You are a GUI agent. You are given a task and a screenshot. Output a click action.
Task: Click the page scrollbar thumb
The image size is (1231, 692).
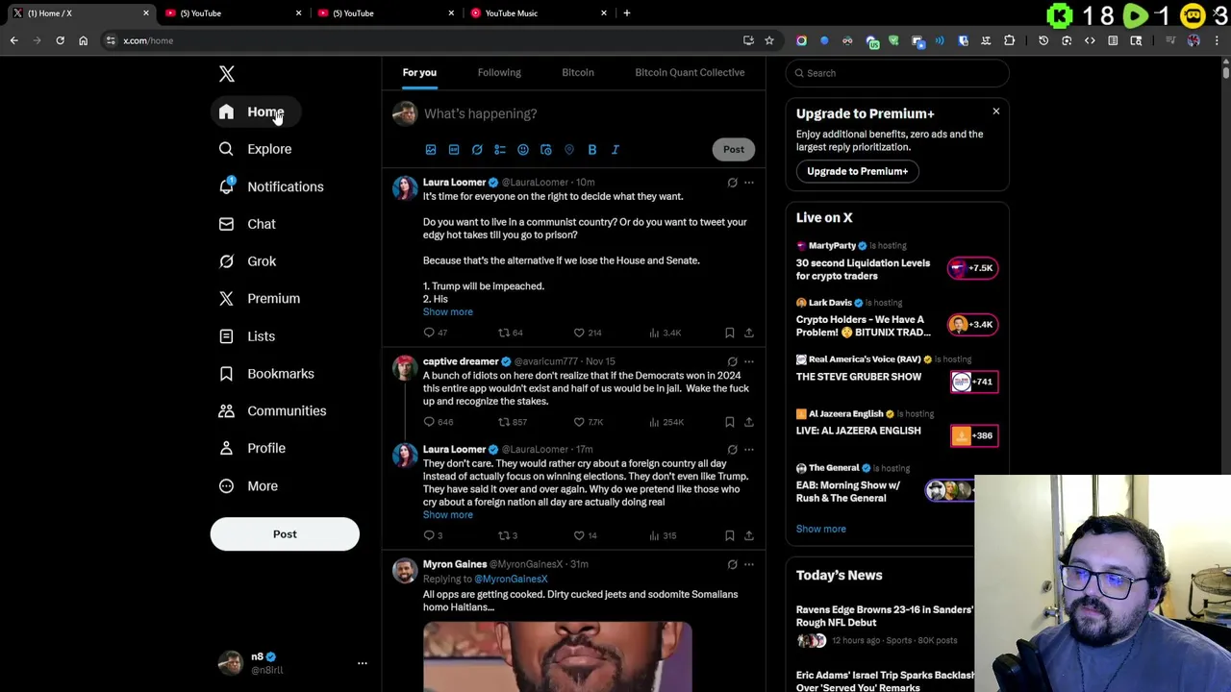(x=1225, y=71)
